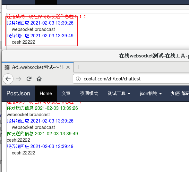The image size is (189, 172).
Task: Reload the page with the refresh icon
Action: click(x=29, y=79)
